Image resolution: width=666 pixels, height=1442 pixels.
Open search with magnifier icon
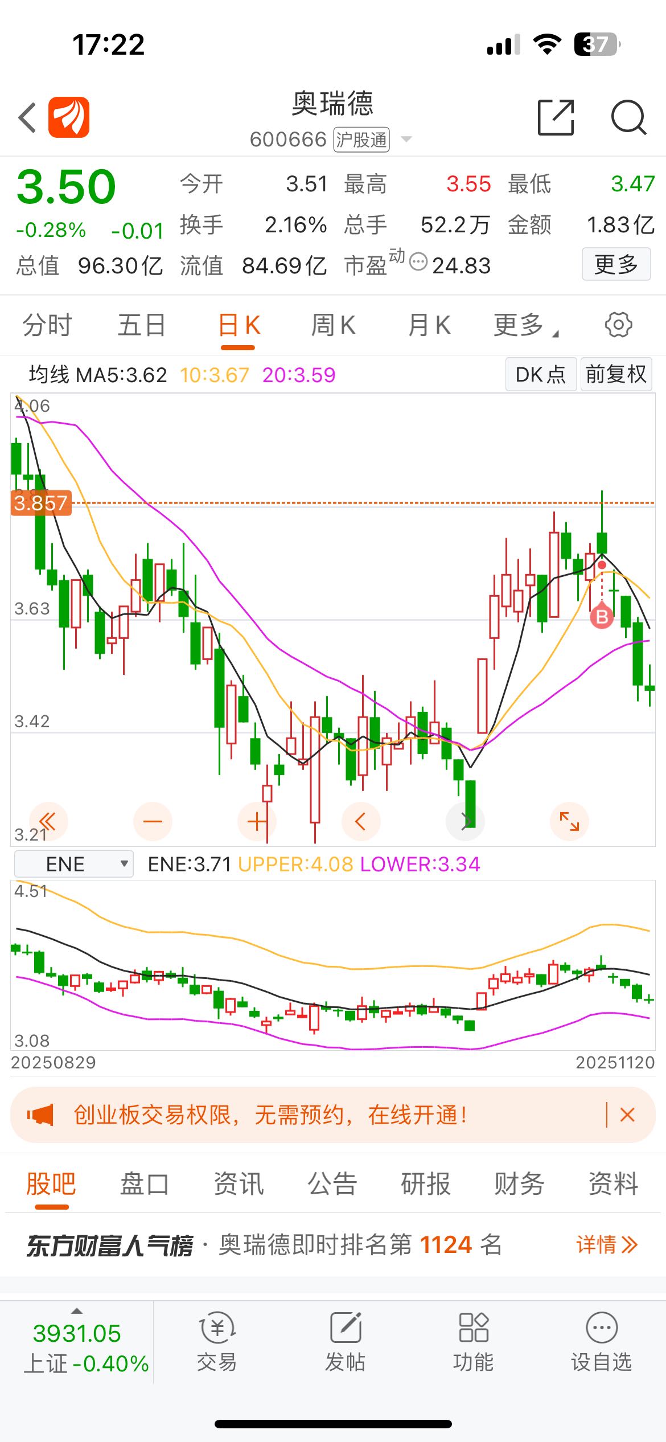pyautogui.click(x=628, y=117)
